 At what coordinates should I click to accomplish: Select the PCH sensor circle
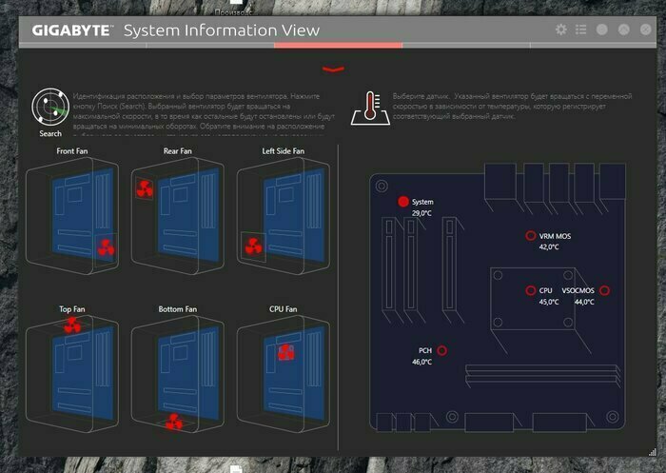click(x=441, y=350)
